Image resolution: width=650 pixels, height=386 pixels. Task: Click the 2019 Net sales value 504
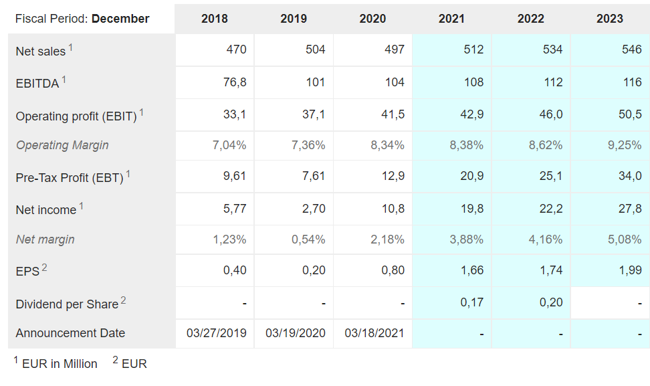315,50
